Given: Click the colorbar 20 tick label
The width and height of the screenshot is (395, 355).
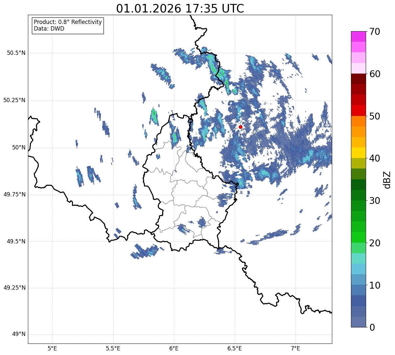Looking at the screenshot, I should [374, 243].
